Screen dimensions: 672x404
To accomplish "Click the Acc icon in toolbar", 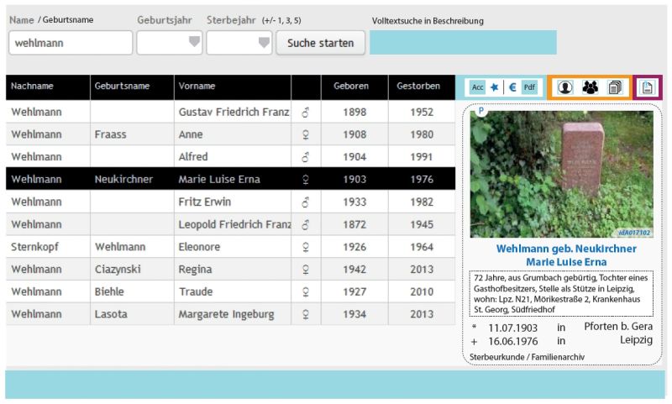I will (x=477, y=87).
